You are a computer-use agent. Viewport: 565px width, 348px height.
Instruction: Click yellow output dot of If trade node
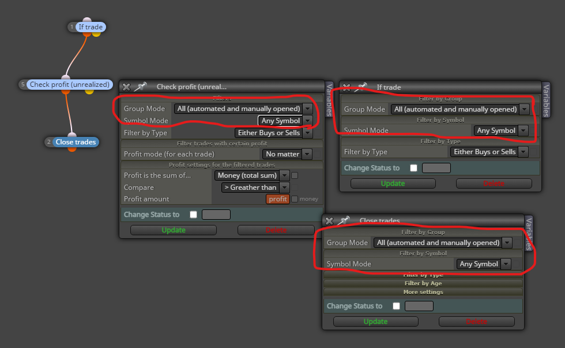(96, 34)
